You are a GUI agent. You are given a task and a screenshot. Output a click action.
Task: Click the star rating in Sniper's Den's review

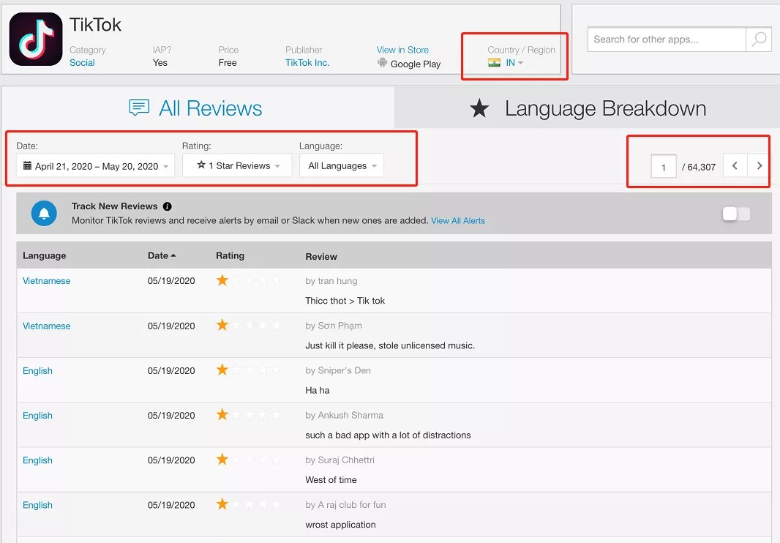click(x=248, y=370)
